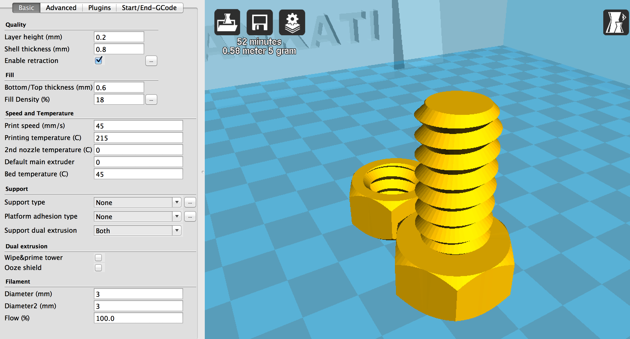Open Platform adhesion ellipsis settings button

pos(190,216)
